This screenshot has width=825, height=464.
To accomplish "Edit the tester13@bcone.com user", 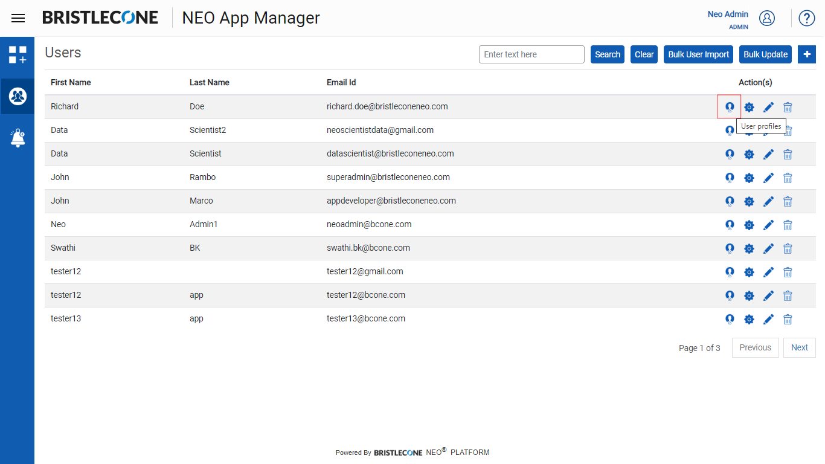I will 768,319.
